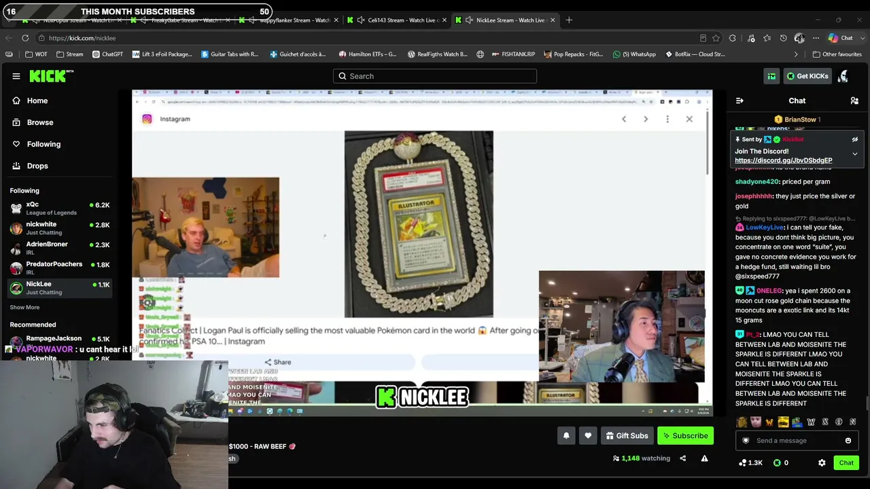
Task: Open the Guitar Tabs bookmark
Action: pos(230,54)
